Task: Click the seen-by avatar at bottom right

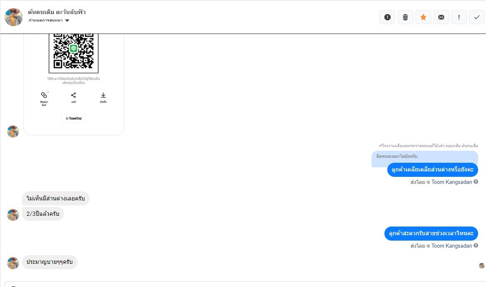Action: pos(481,265)
